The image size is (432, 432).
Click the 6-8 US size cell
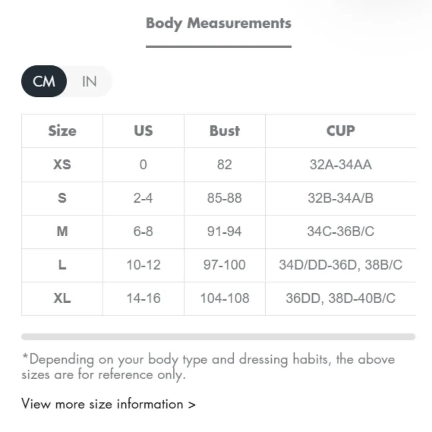coord(143,232)
